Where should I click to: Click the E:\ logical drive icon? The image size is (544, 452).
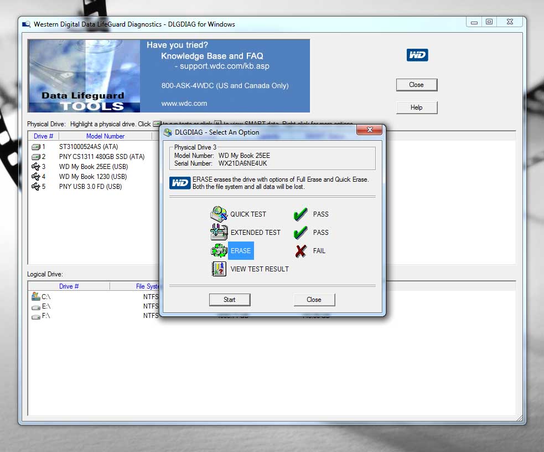point(36,307)
